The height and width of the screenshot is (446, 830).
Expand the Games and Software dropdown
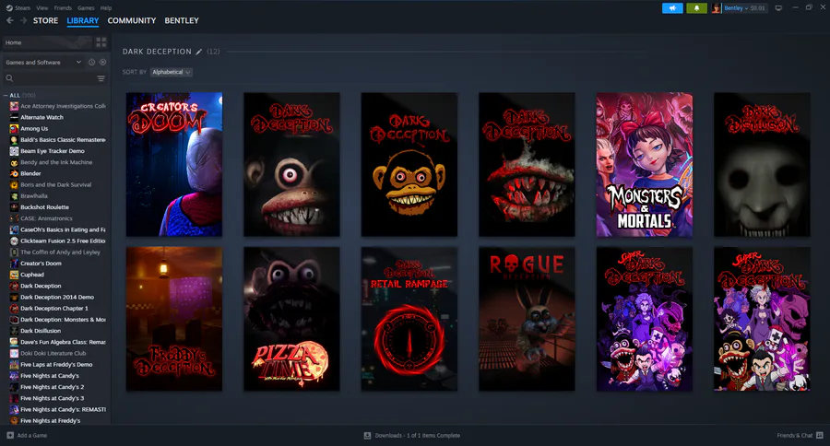click(x=42, y=62)
